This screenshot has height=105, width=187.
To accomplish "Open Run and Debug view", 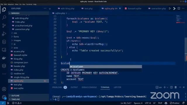I will coord(4,34).
